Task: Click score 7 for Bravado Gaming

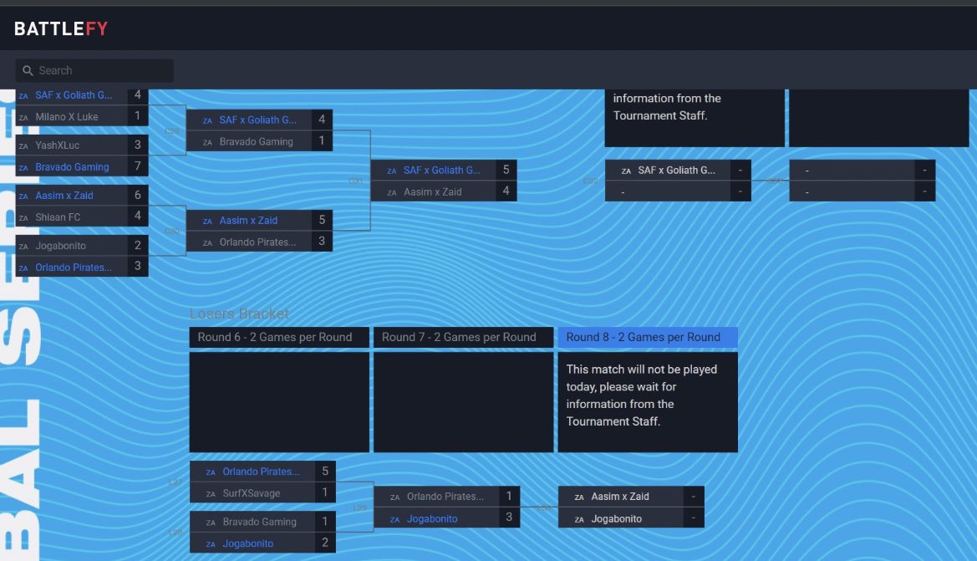Action: [x=138, y=166]
